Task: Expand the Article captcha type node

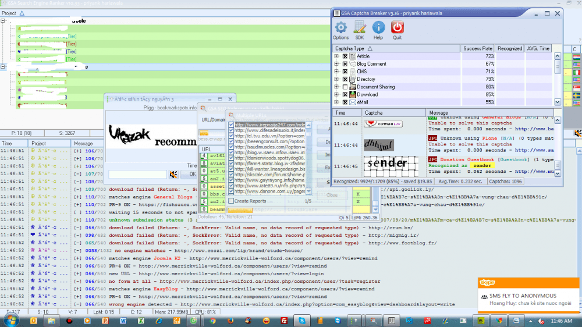Action: [x=336, y=56]
